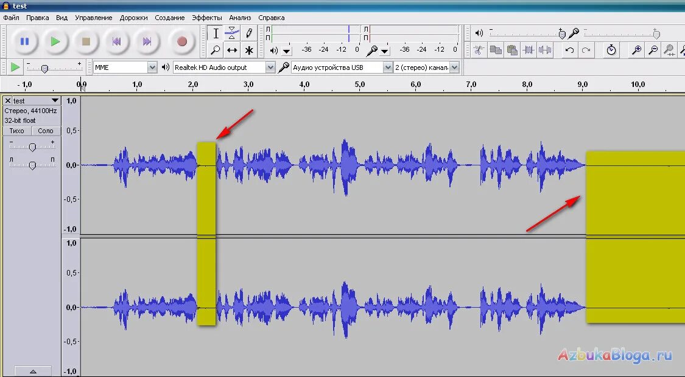Click the Pause transport button
The width and height of the screenshot is (685, 377).
tap(24, 41)
